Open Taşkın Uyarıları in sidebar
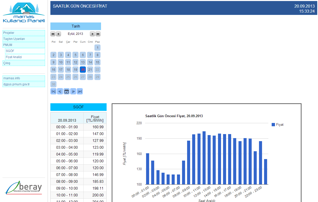 (24, 39)
